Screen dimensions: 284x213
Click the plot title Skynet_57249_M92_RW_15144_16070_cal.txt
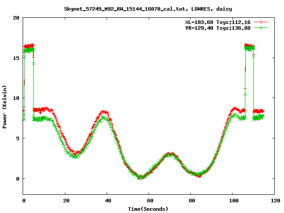[125, 9]
